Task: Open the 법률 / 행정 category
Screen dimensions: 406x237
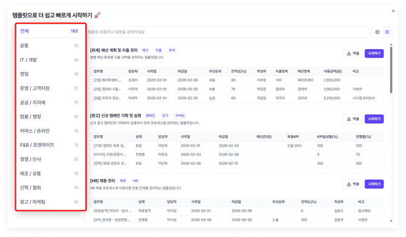Action: pyautogui.click(x=50, y=116)
